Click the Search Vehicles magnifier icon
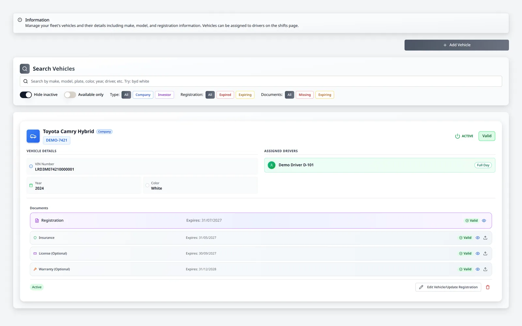Viewport: 522px width, 326px height. click(x=25, y=69)
